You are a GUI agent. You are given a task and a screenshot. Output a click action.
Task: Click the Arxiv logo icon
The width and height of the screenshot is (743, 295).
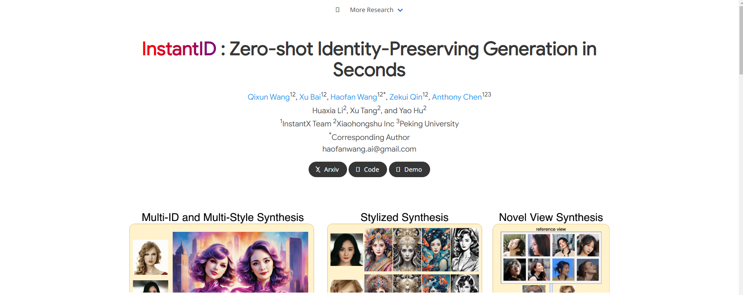318,169
